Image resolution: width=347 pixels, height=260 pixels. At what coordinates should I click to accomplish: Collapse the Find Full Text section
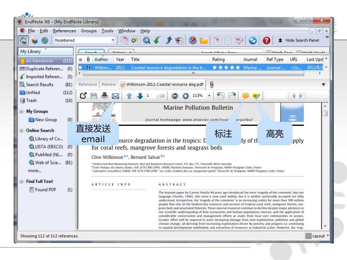click(21, 181)
